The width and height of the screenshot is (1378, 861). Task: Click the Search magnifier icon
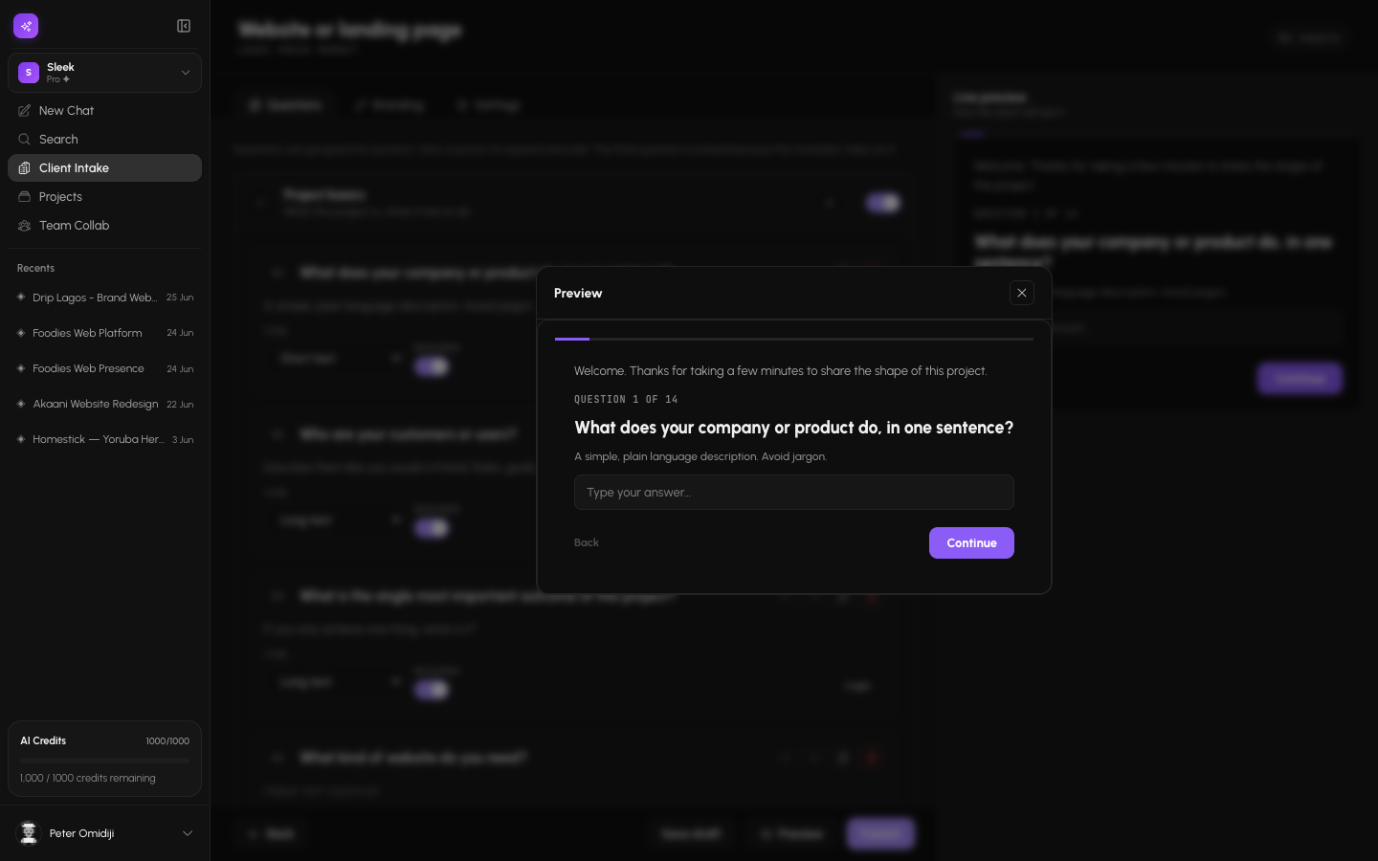click(25, 140)
